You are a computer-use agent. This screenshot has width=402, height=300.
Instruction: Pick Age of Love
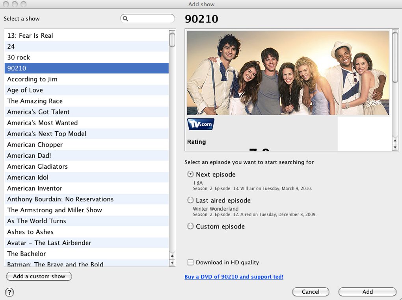pos(87,90)
